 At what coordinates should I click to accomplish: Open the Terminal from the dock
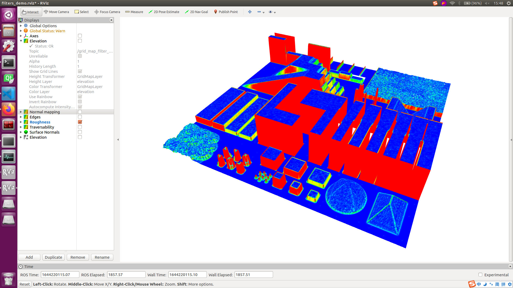[9, 62]
